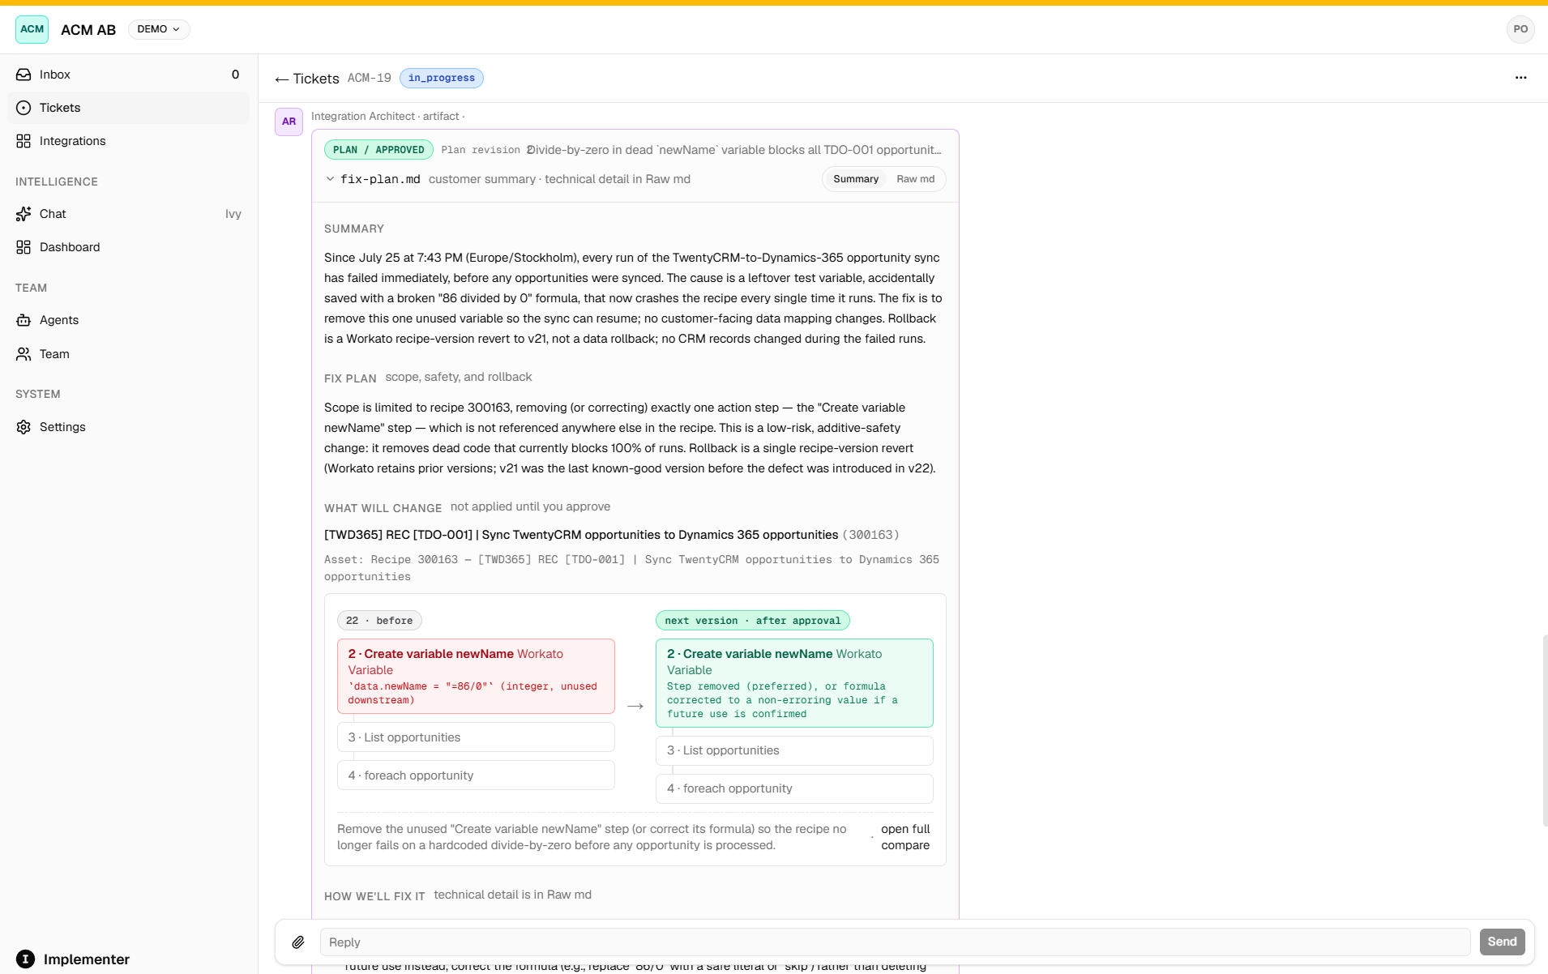1548x974 pixels.
Task: Click before-version '4 · foreach opportunity' step
Action: pyautogui.click(x=476, y=775)
